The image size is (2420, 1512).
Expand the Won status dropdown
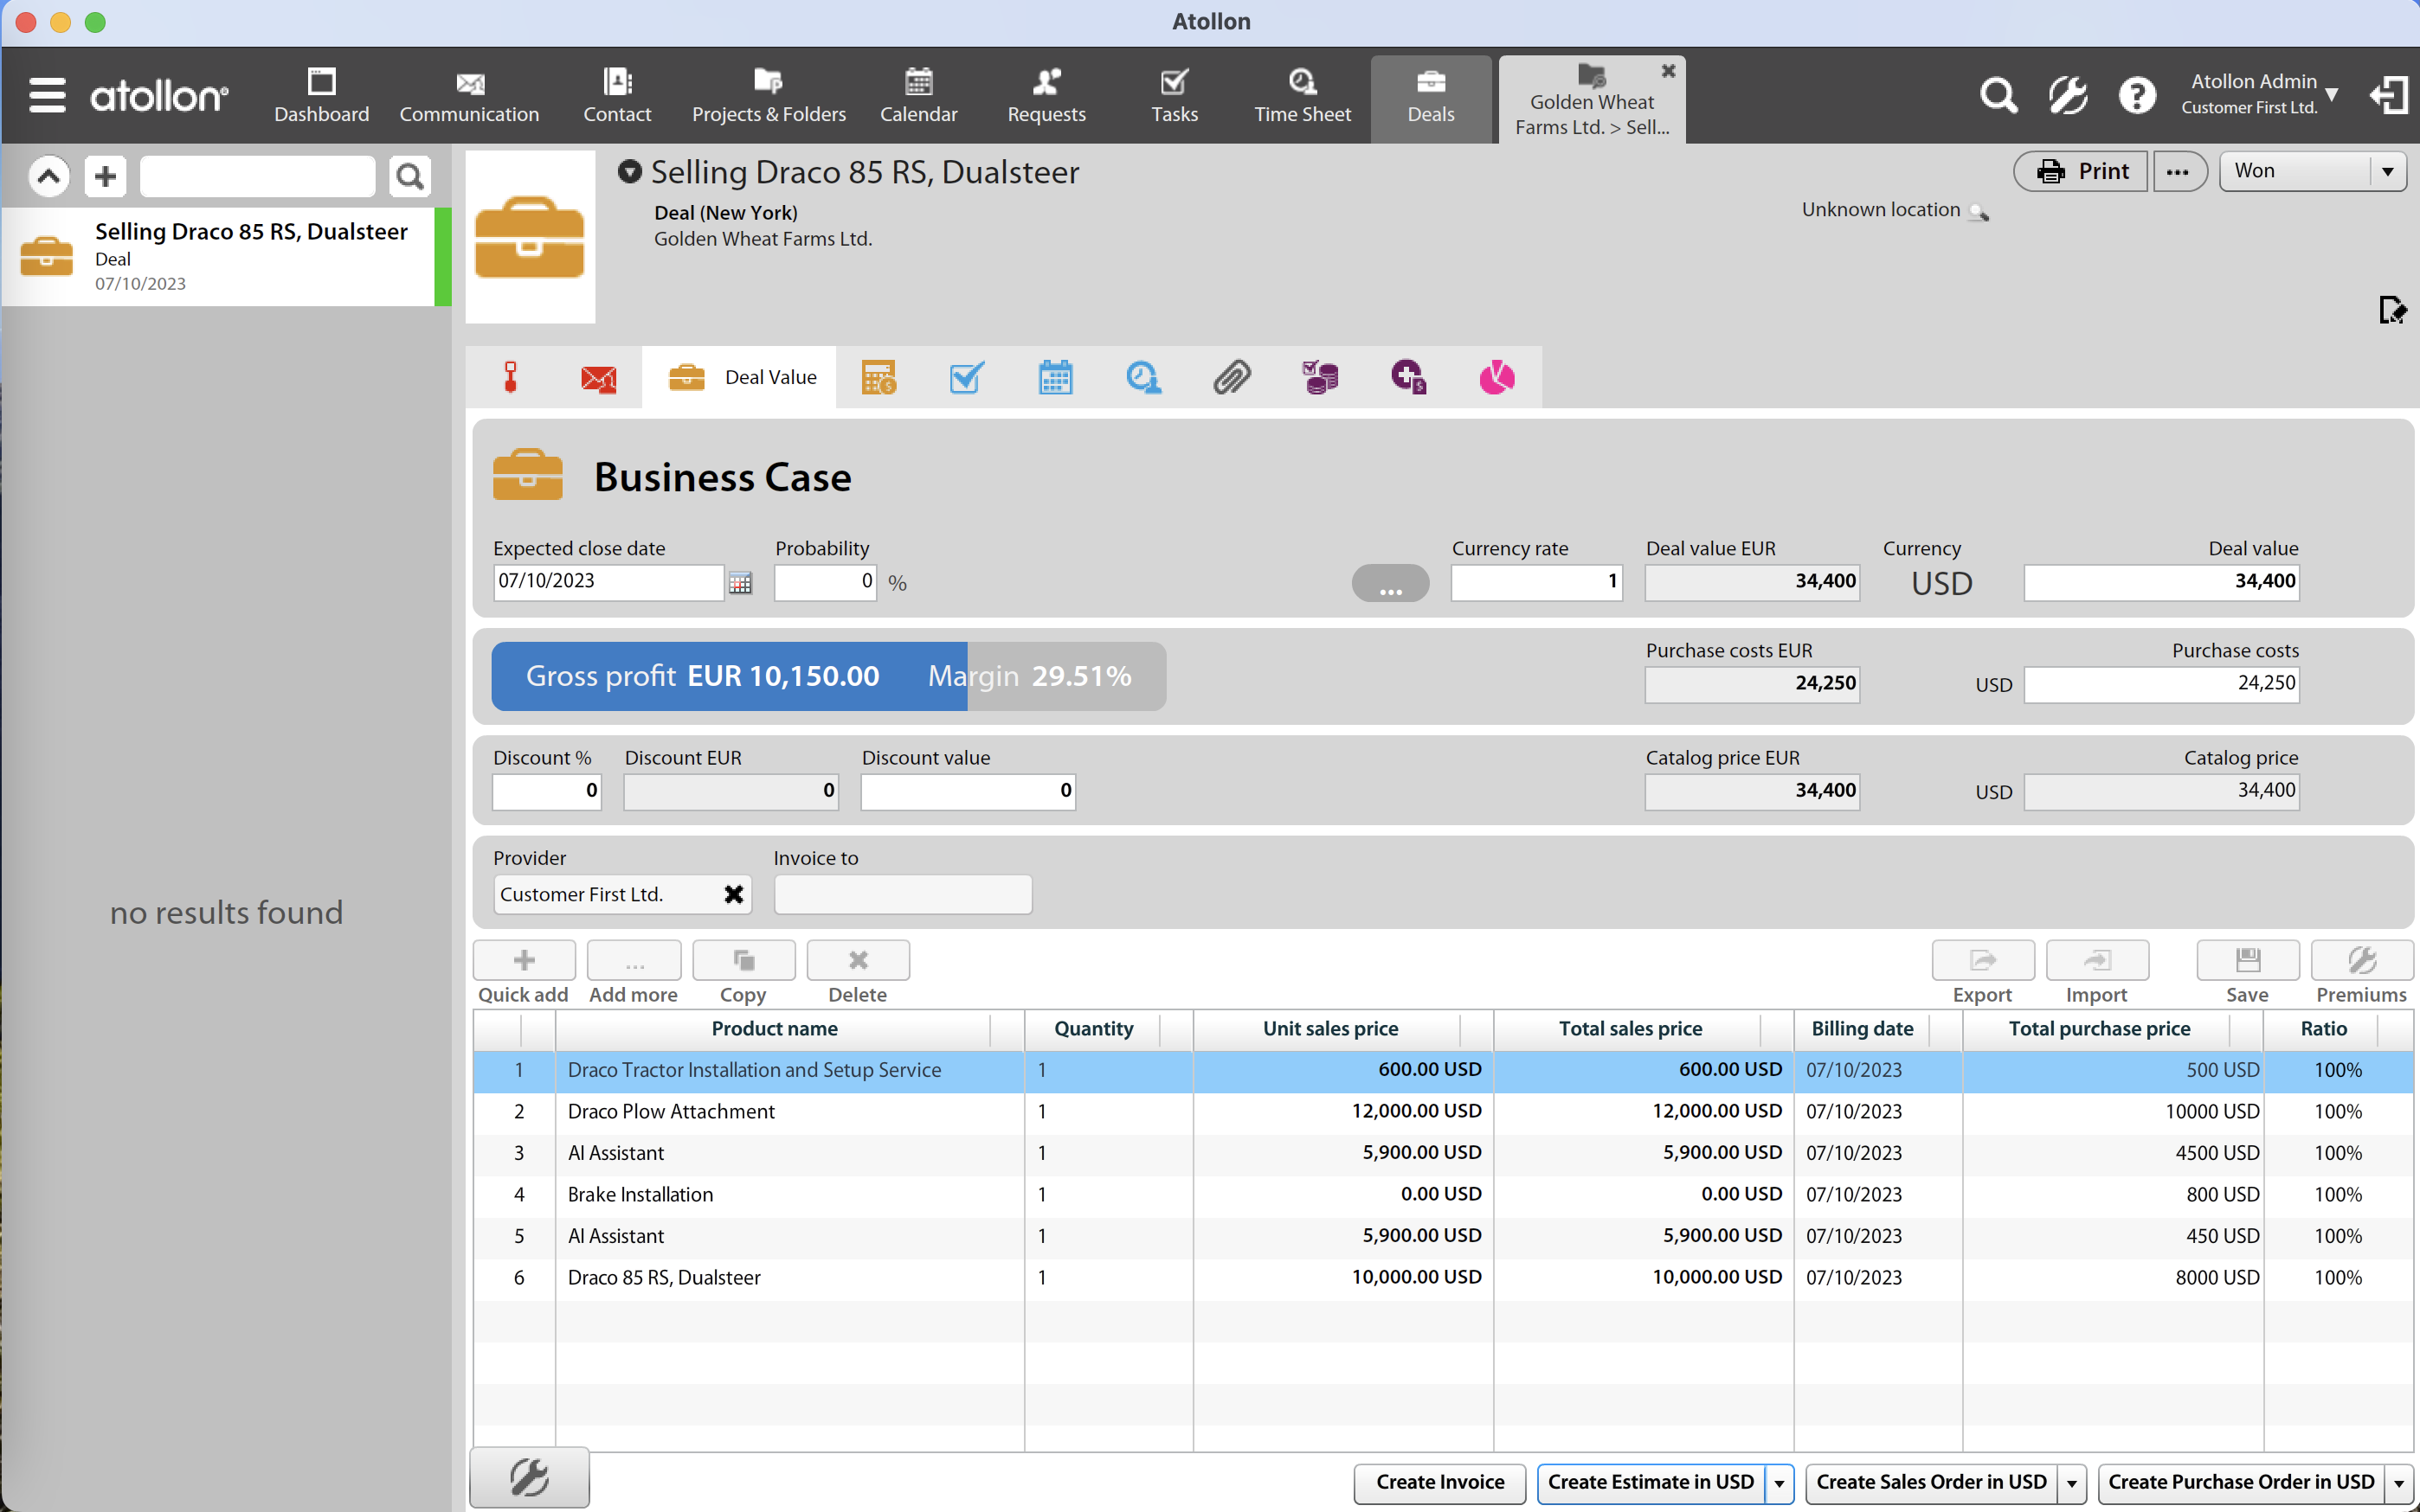[x=2387, y=171]
